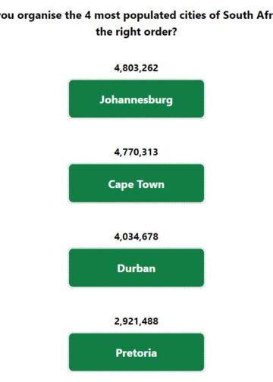Click the population number 2,921,488

pyautogui.click(x=136, y=321)
